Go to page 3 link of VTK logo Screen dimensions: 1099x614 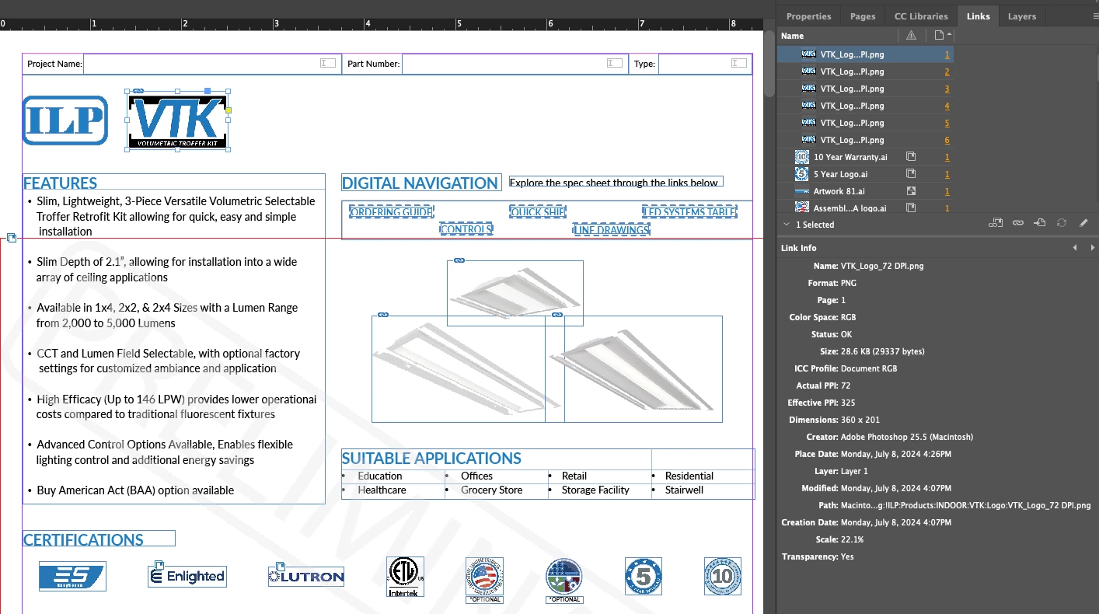pyautogui.click(x=947, y=89)
